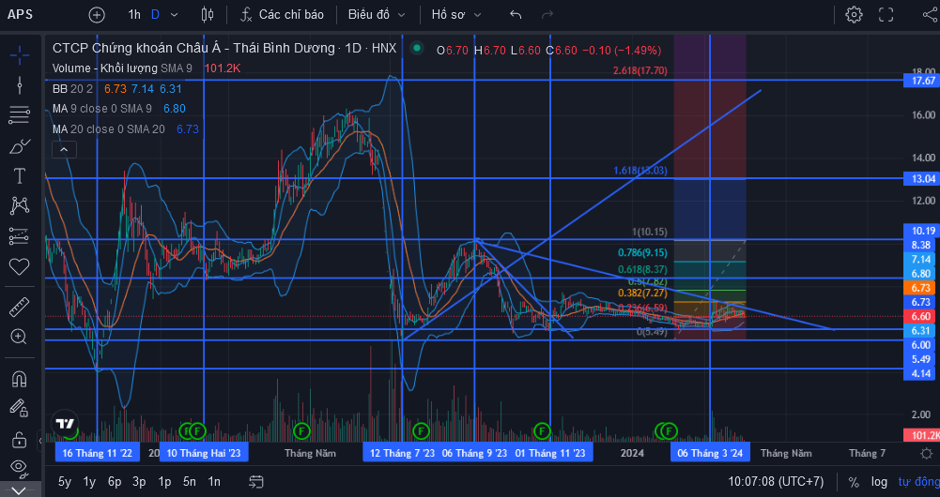Redo the last undone action
This screenshot has width=940, height=497.
(x=547, y=15)
